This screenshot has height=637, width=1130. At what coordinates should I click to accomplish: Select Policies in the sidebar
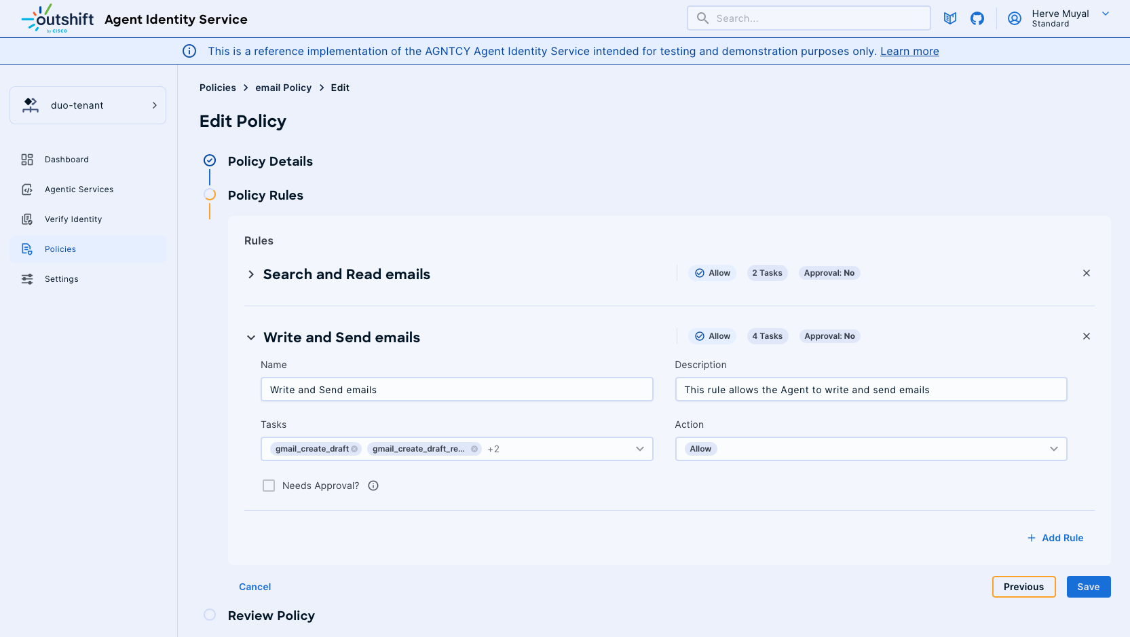pos(88,249)
